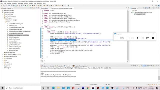The height and width of the screenshot is (90, 160).
Task: Click the editor vertical scrollbar
Action: click(128, 36)
